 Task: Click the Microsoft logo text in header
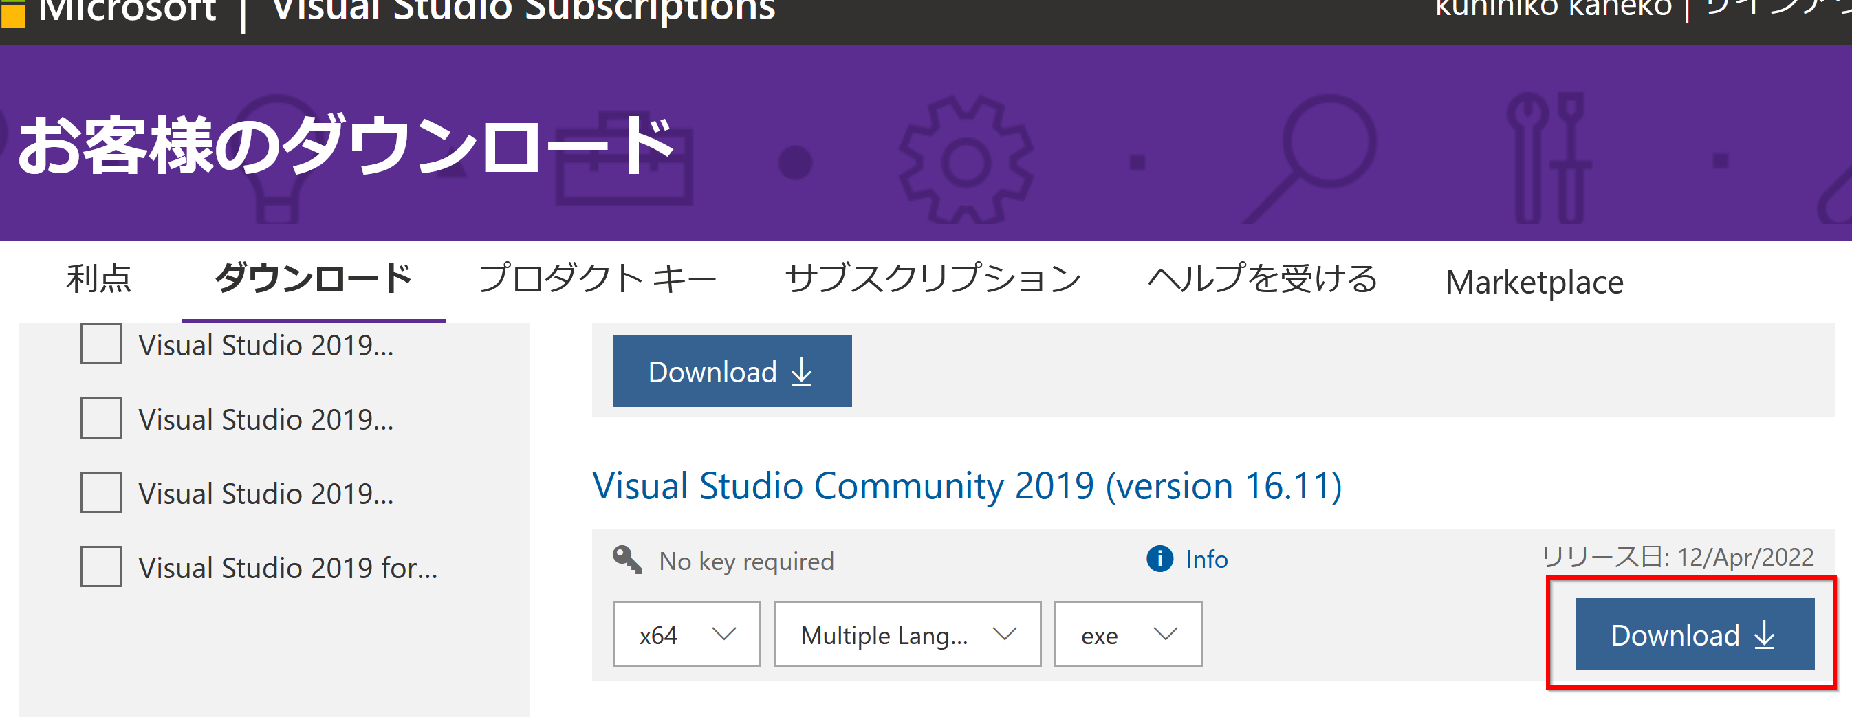127,10
